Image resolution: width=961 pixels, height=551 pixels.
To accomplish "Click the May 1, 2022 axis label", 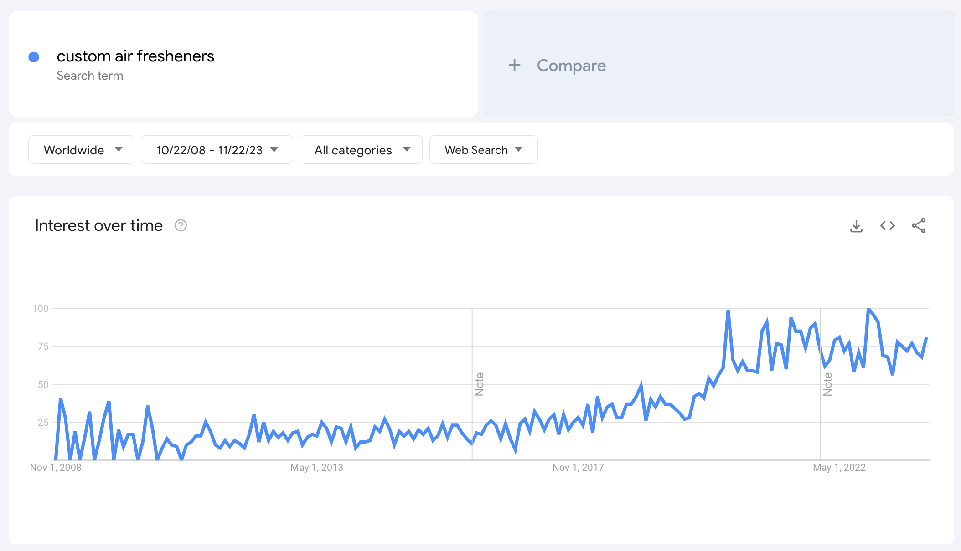I will [839, 468].
